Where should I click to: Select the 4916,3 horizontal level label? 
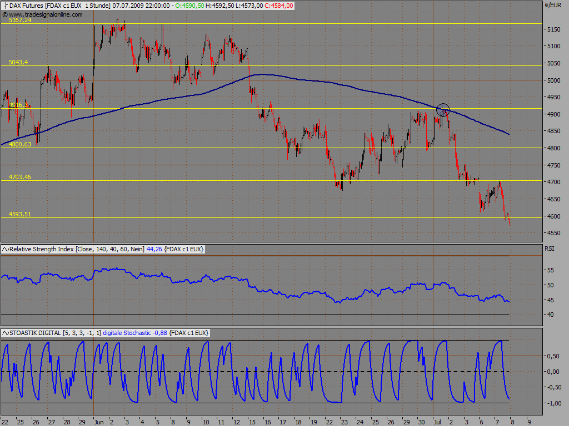18,105
